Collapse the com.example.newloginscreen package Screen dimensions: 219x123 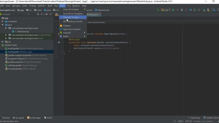click(6, 28)
